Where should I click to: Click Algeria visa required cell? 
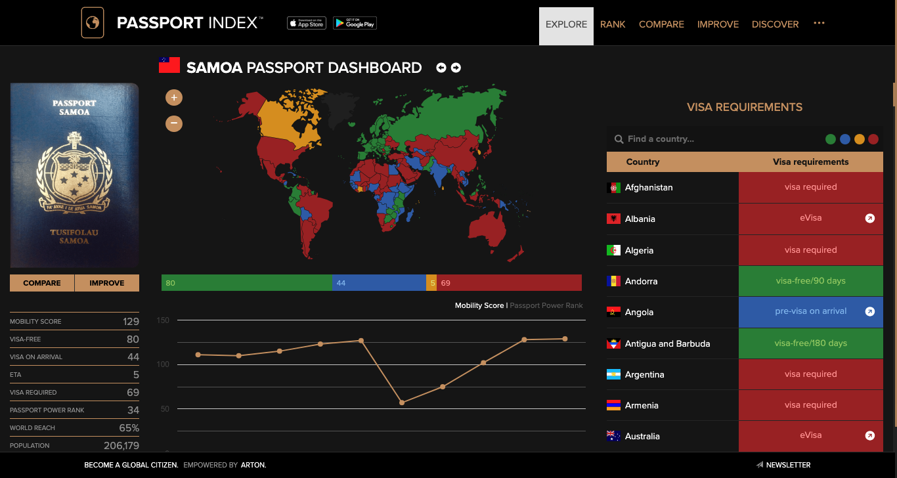point(811,250)
